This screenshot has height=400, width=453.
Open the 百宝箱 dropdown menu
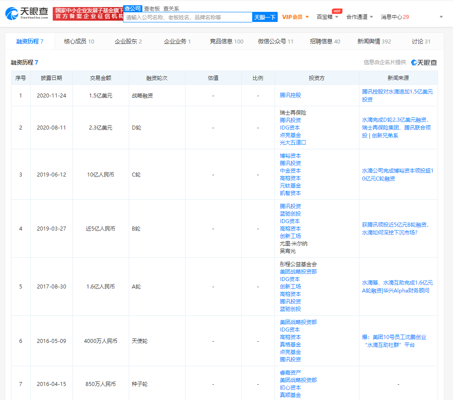tap(327, 17)
